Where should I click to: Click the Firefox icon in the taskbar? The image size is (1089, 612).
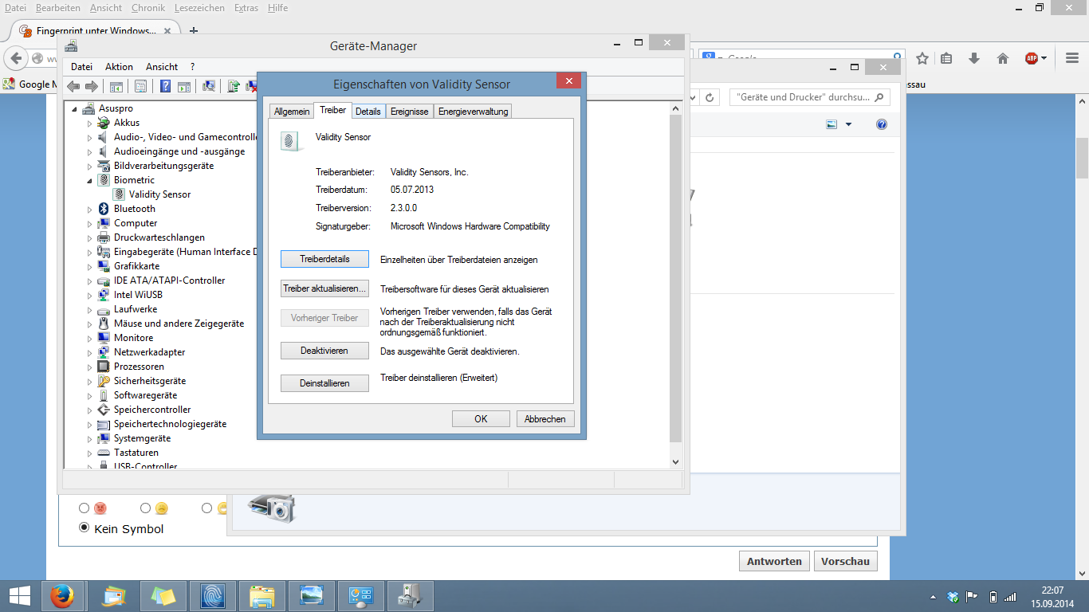tap(61, 595)
